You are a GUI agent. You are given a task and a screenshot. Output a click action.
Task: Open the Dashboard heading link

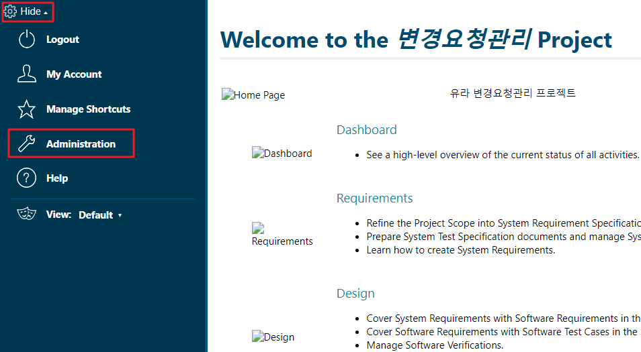pyautogui.click(x=366, y=130)
